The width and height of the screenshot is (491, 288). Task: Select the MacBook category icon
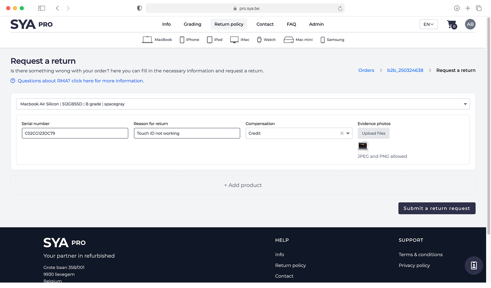click(x=147, y=40)
